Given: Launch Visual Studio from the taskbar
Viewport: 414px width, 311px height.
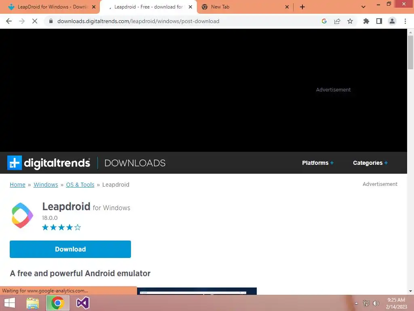Looking at the screenshot, I should 82,303.
